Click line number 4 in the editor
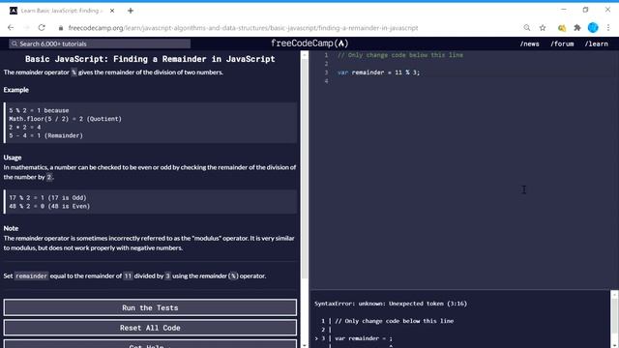Image resolution: width=619 pixels, height=348 pixels. 326,81
